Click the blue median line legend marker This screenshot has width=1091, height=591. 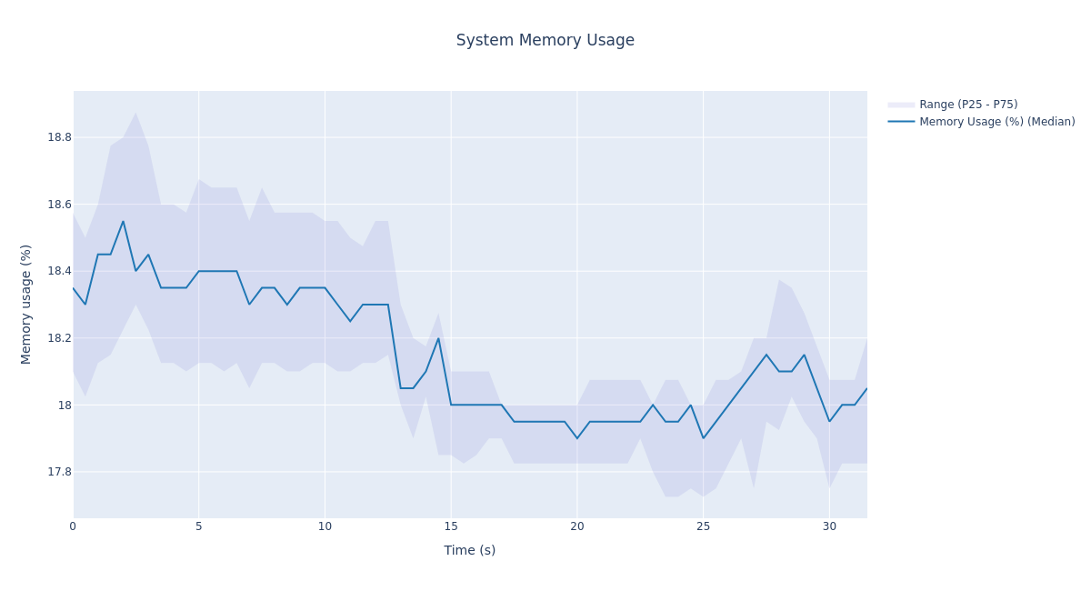(901, 122)
